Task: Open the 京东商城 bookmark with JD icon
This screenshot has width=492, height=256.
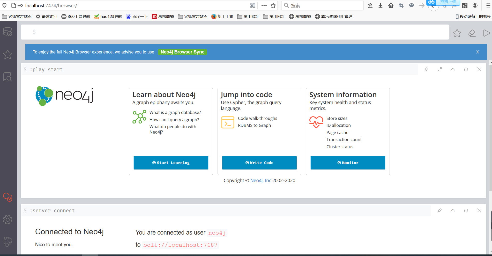Action: click(163, 16)
